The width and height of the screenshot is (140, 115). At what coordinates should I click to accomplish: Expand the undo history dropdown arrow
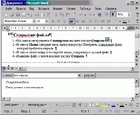85,15
